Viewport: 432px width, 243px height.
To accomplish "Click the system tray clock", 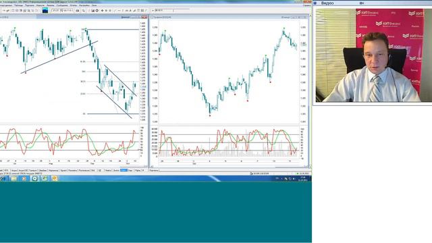I will click(x=303, y=179).
